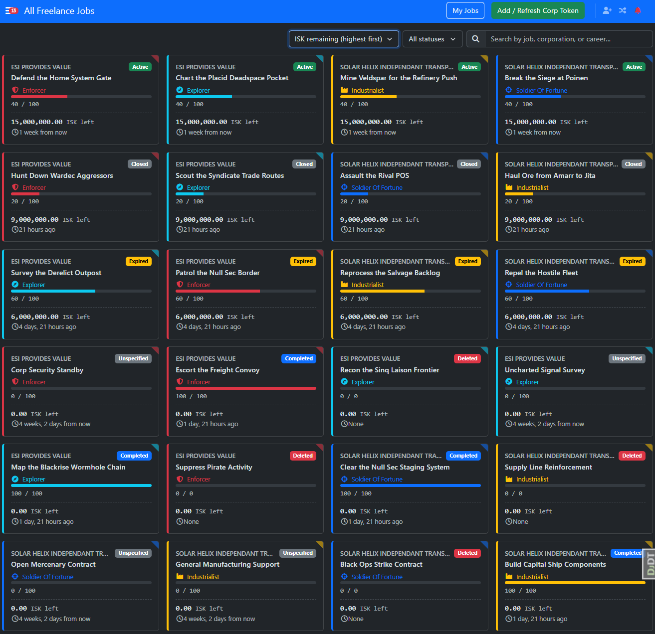Click compass icon on Uncharted Signal Survey card
The width and height of the screenshot is (655, 634).
[x=509, y=382]
